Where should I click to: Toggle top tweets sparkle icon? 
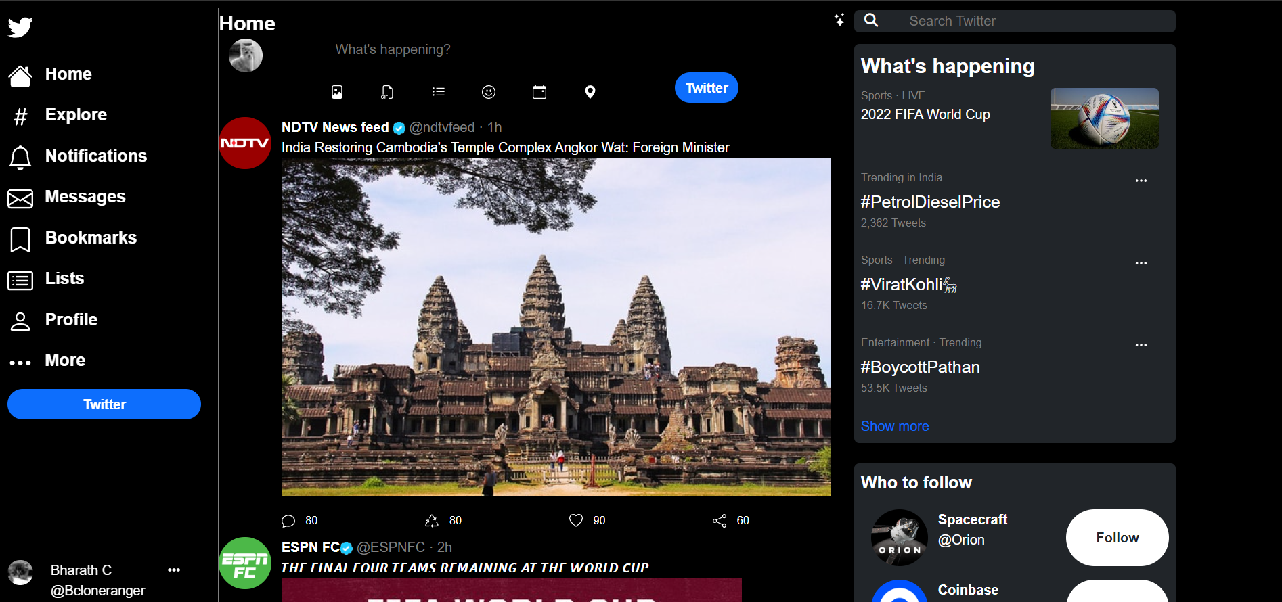click(839, 20)
